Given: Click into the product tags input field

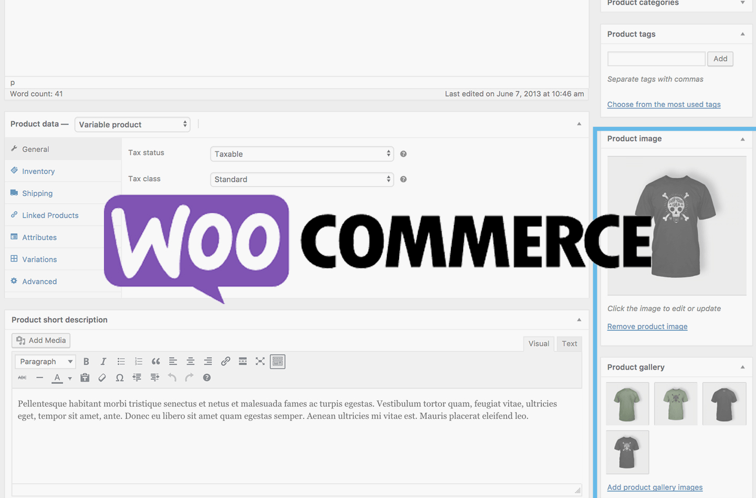Looking at the screenshot, I should (x=656, y=59).
